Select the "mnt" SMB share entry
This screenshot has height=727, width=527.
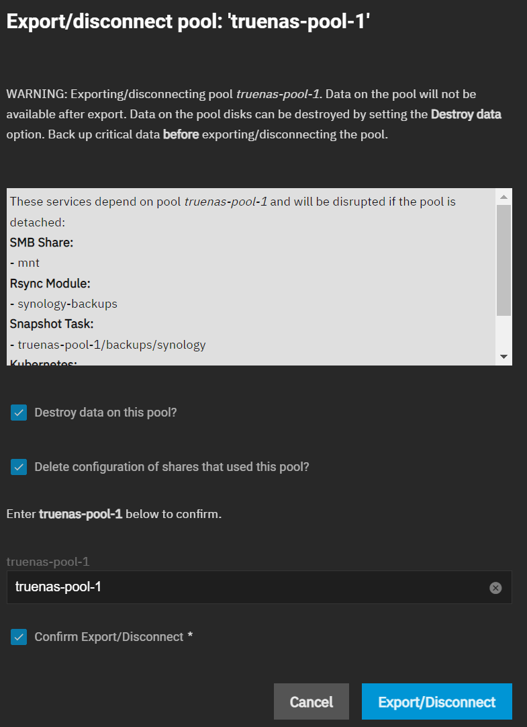click(x=28, y=263)
